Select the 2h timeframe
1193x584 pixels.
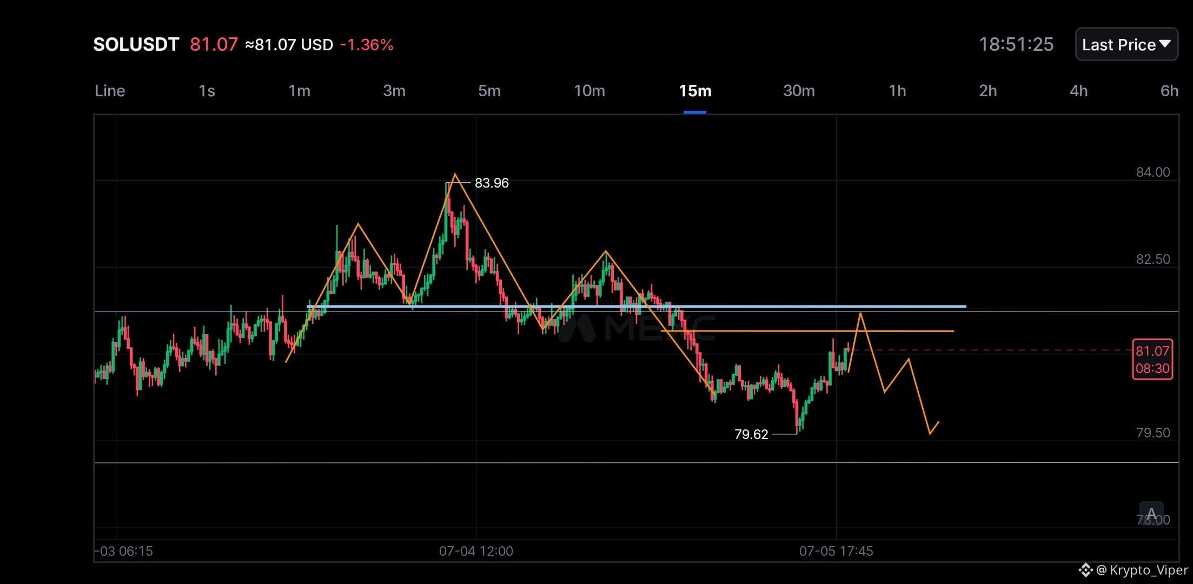[x=987, y=91]
